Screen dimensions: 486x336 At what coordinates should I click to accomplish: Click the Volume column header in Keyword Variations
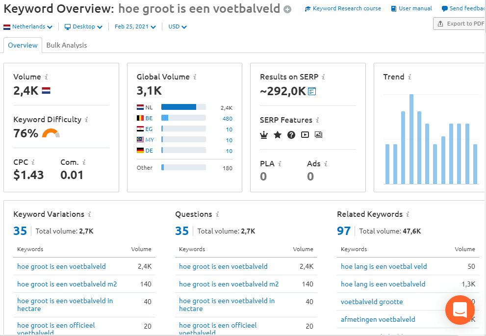(141, 249)
